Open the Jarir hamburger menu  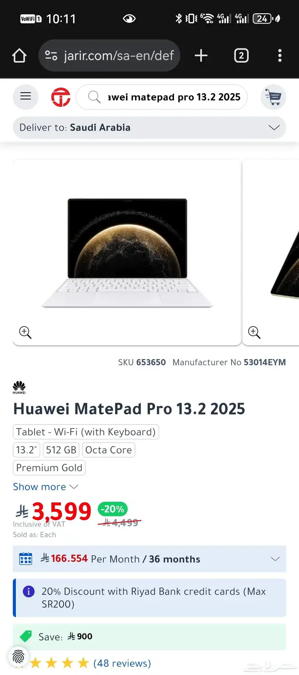click(26, 97)
